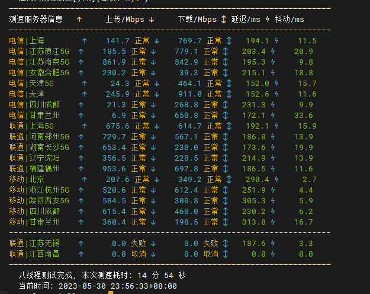
Task: Click latency value 187.6 for 江苏无锡
Action: pyautogui.click(x=254, y=243)
